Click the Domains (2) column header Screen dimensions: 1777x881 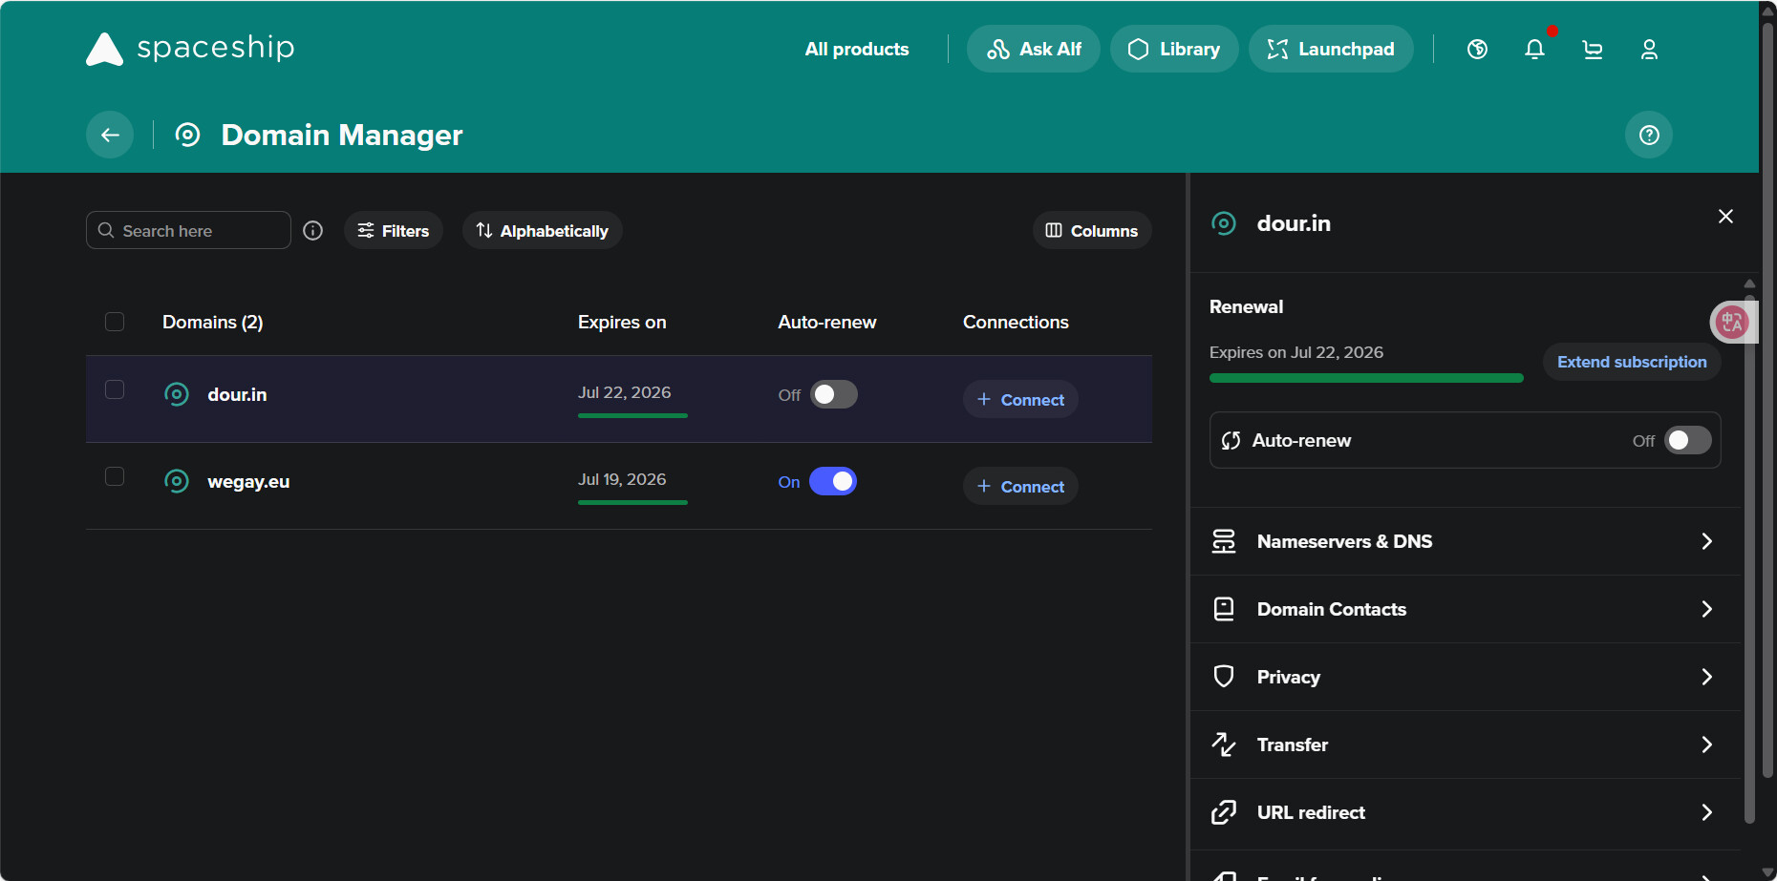coord(212,322)
